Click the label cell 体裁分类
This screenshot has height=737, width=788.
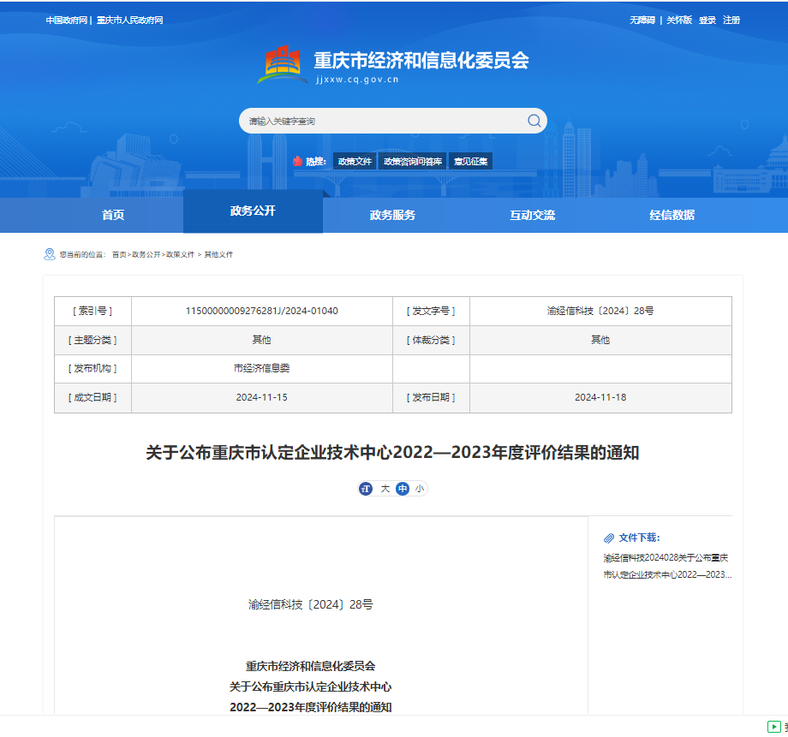tap(431, 340)
